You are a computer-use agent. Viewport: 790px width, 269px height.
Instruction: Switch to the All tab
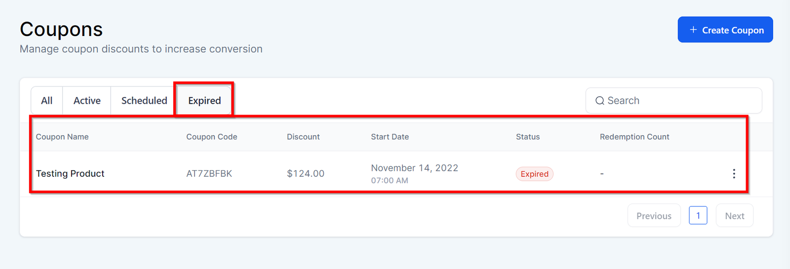[x=47, y=101]
